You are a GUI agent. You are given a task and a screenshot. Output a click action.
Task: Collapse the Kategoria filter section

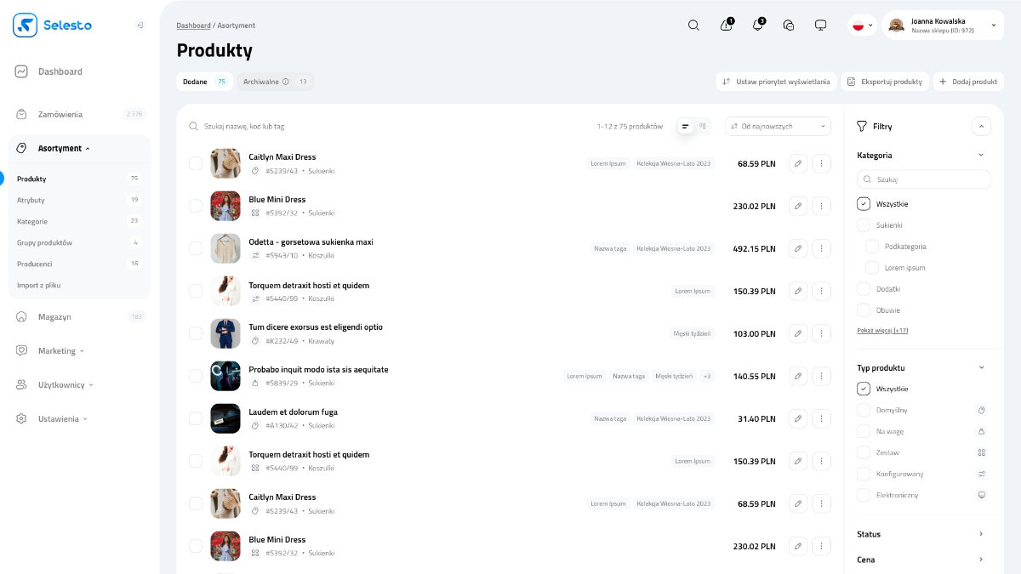coord(981,156)
